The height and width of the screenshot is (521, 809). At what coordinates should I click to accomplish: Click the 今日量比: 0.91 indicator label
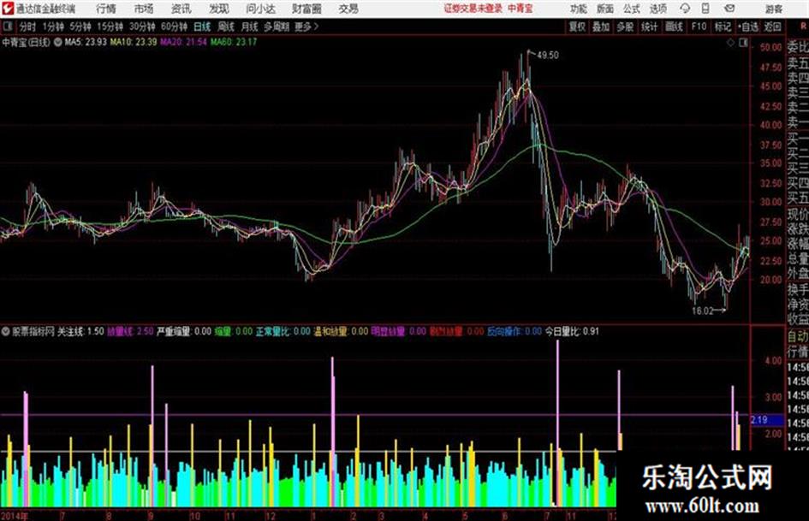tap(572, 331)
